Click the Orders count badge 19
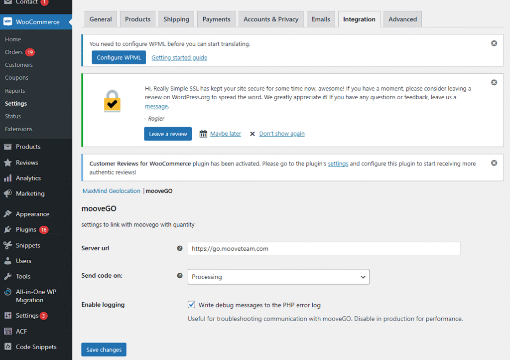 [x=30, y=52]
